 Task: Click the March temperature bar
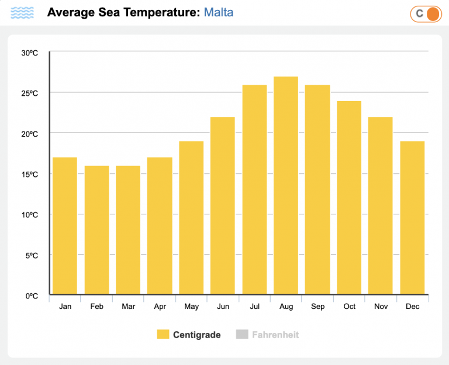(128, 230)
